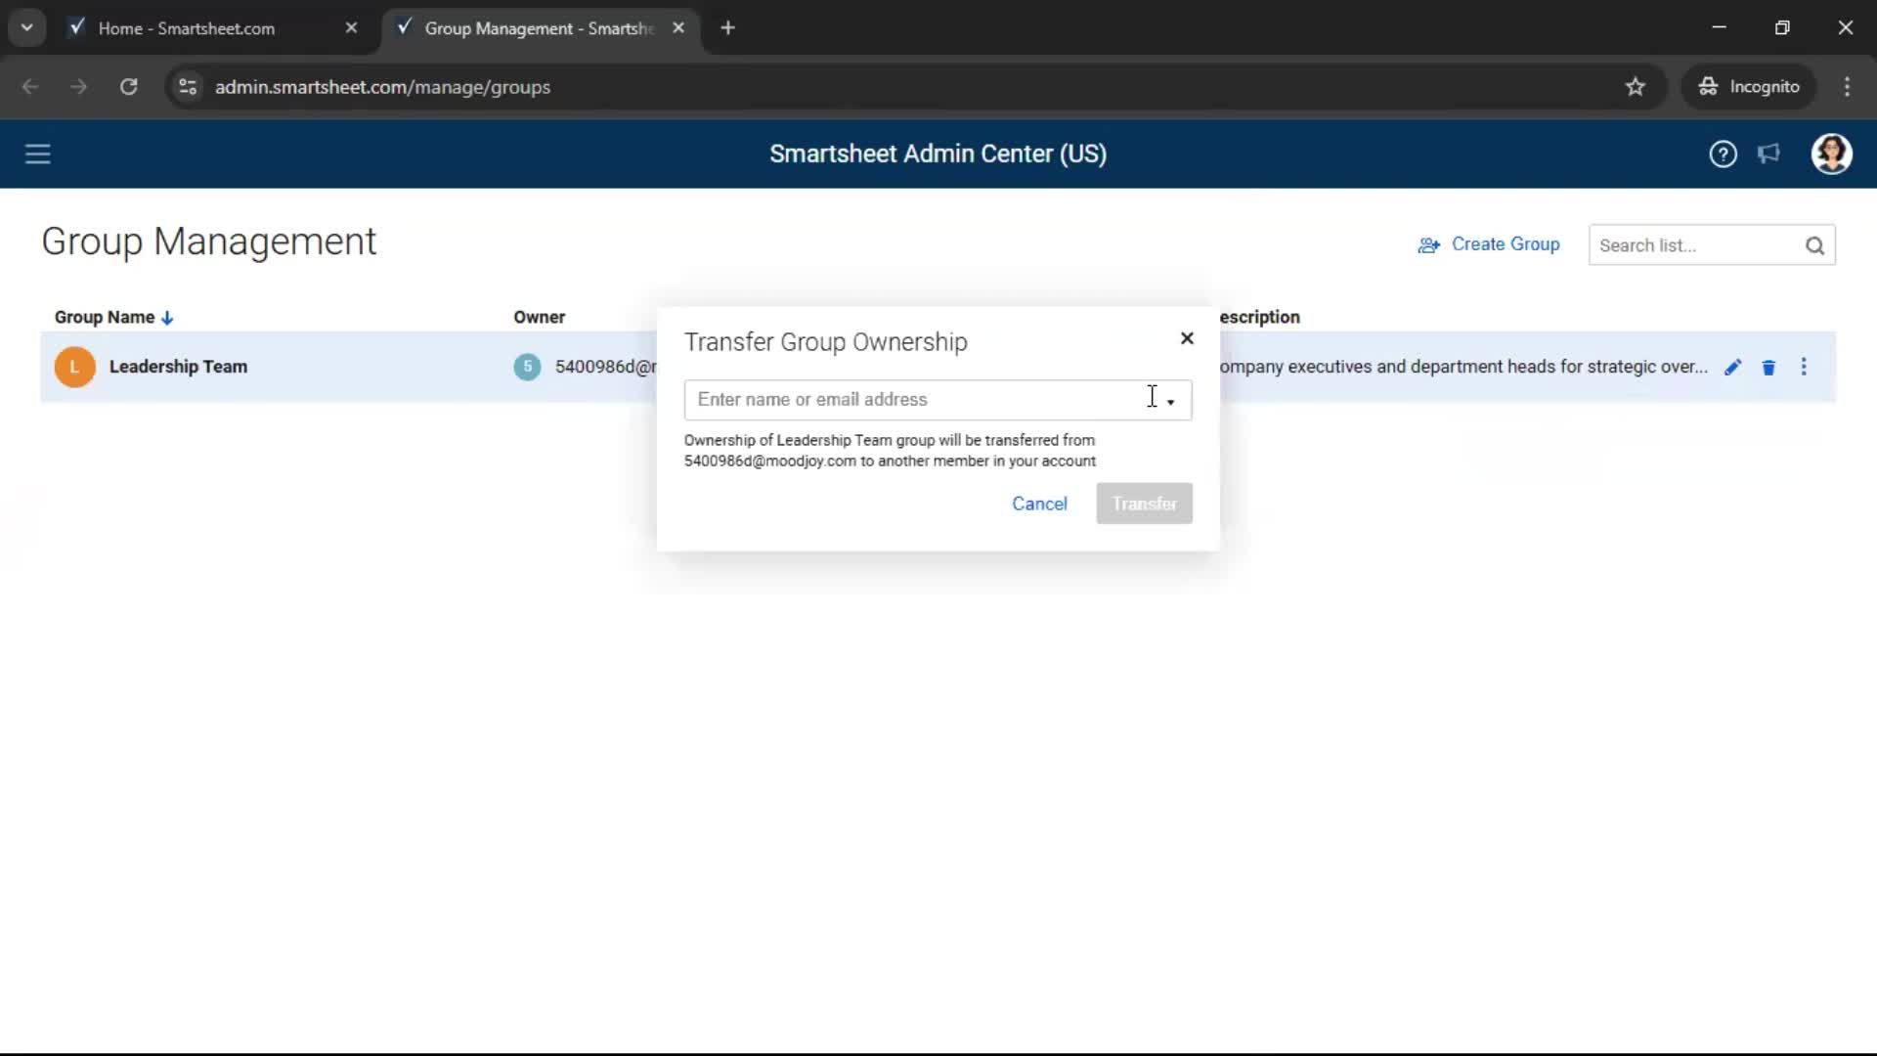This screenshot has width=1877, height=1056.
Task: Open the Chrome three-dot menu
Action: pyautogui.click(x=1847, y=87)
